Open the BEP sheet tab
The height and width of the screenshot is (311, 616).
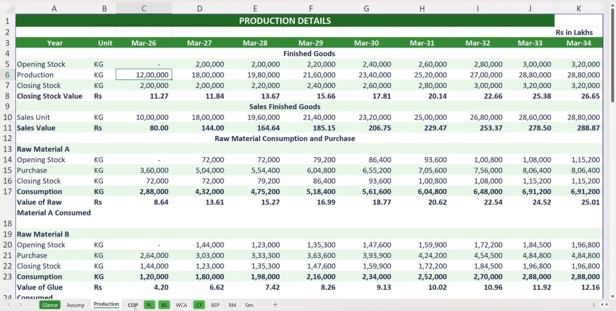(x=215, y=305)
